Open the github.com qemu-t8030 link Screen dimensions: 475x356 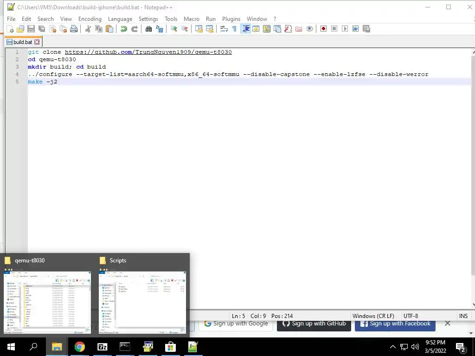[148, 52]
